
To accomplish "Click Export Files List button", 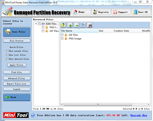I will click(x=17, y=84).
